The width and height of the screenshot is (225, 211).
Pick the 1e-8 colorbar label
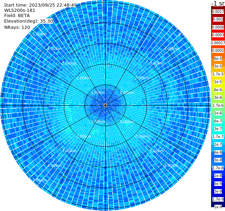218,176
